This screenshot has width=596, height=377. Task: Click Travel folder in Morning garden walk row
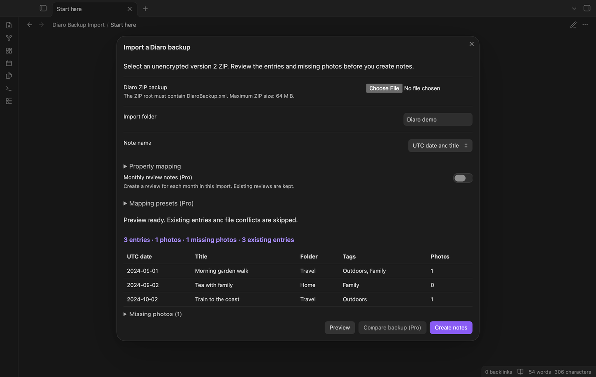pos(308,271)
